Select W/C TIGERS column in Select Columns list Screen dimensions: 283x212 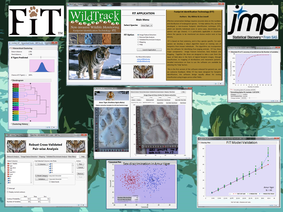12,164
